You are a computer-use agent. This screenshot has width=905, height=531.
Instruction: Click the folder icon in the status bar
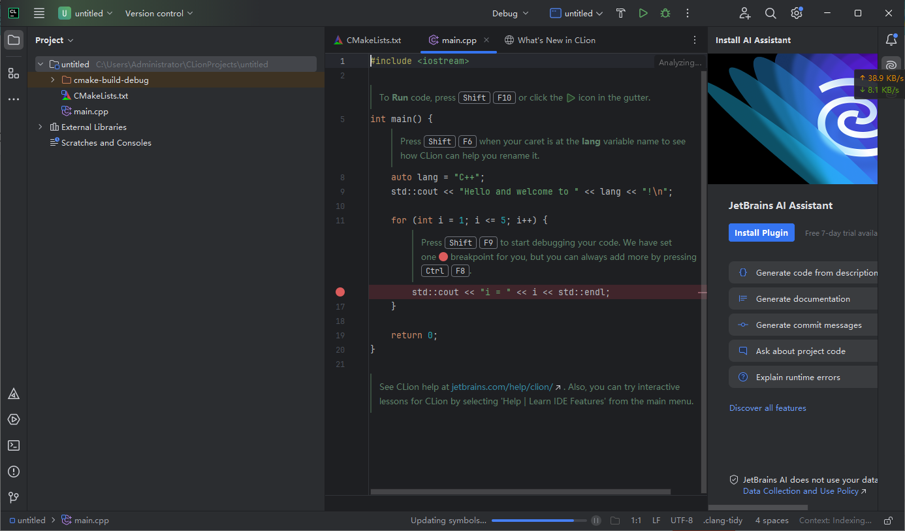click(x=615, y=521)
